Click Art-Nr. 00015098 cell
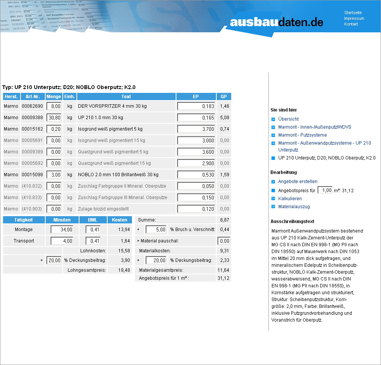381x365 pixels. (x=32, y=175)
